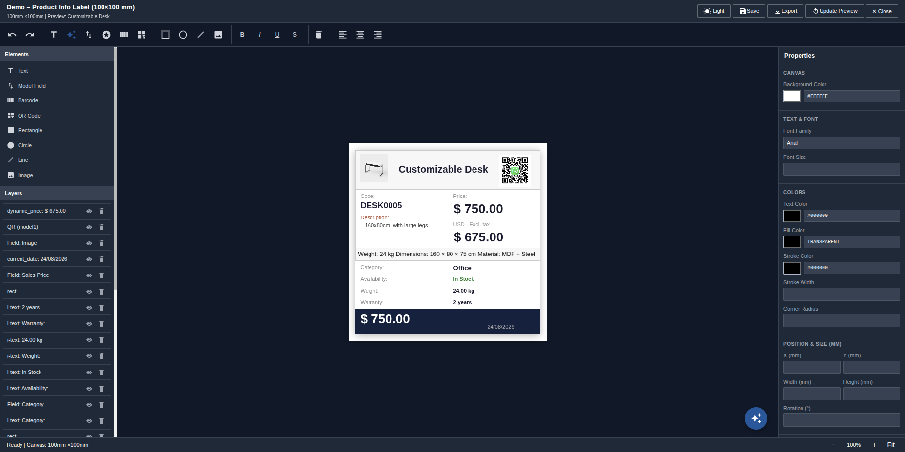Add Text element from Elements panel
The height and width of the screenshot is (452, 905).
point(57,71)
